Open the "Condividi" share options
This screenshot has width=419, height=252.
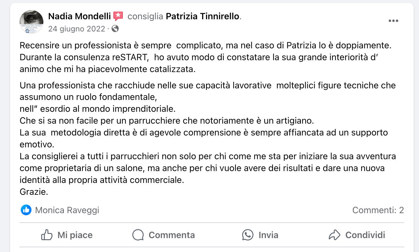pyautogui.click(x=365, y=235)
